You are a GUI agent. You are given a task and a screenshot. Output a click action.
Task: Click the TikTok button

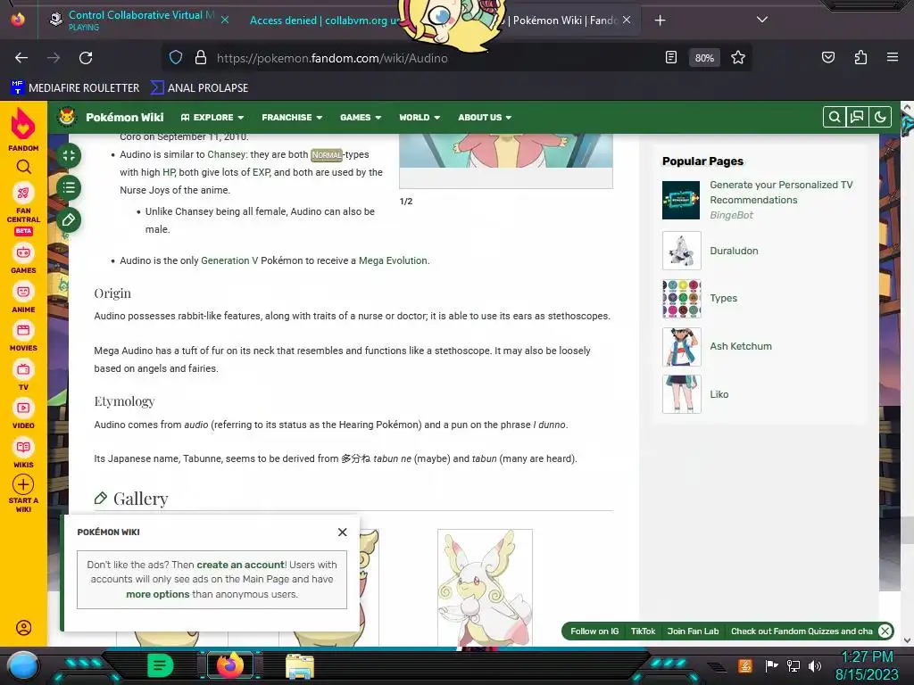pos(643,631)
